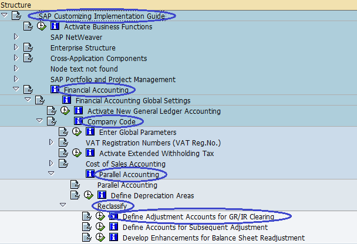Open documentation icon for Parallel Accounting sub-item

pos(75,185)
